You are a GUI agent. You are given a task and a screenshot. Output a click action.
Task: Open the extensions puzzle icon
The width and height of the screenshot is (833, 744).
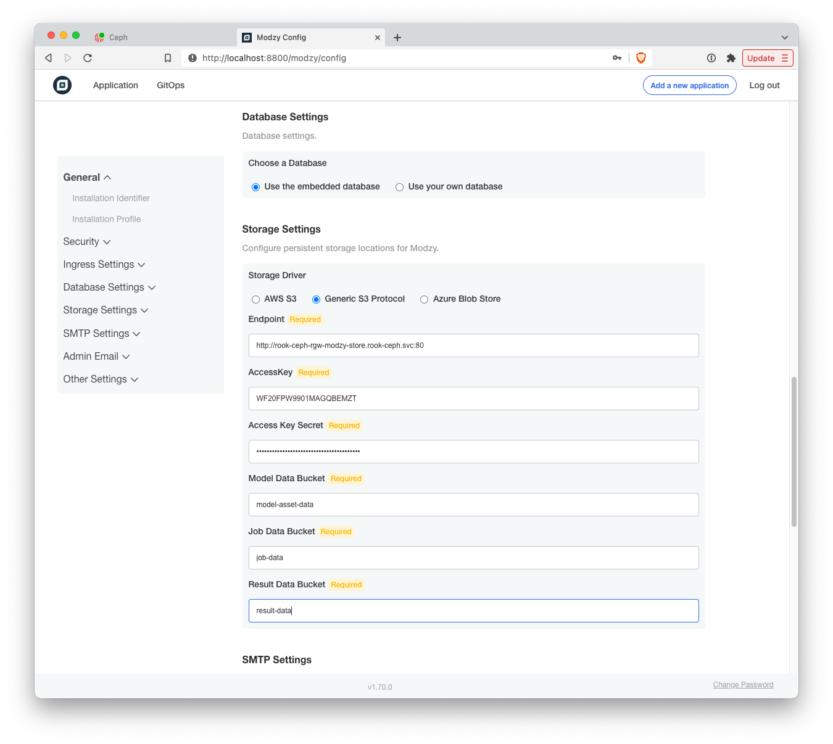(731, 58)
